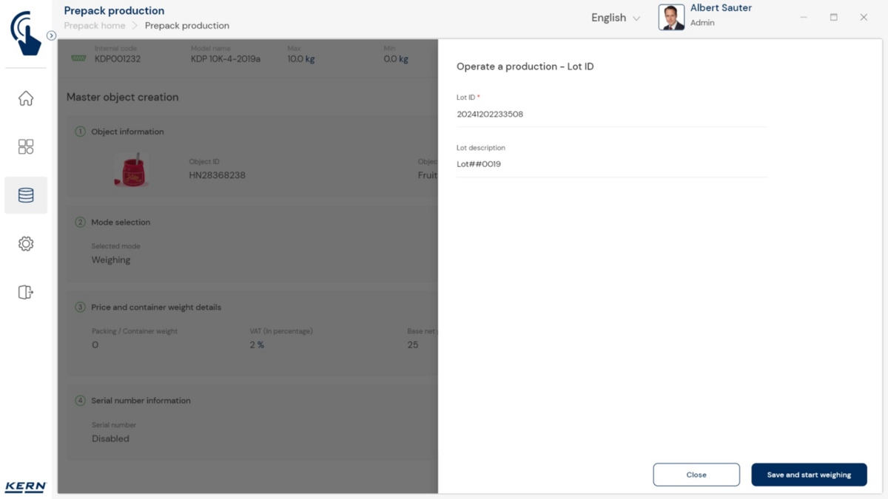Open the dashboard grid icon in sidebar
The image size is (888, 499).
point(26,146)
